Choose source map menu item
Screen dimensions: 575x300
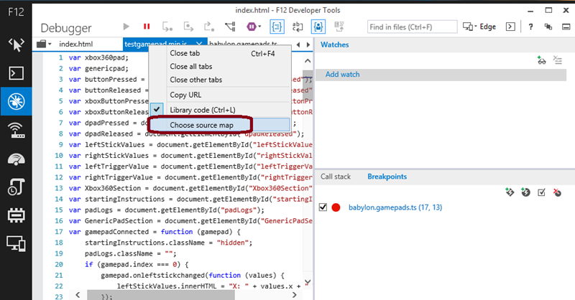220,125
